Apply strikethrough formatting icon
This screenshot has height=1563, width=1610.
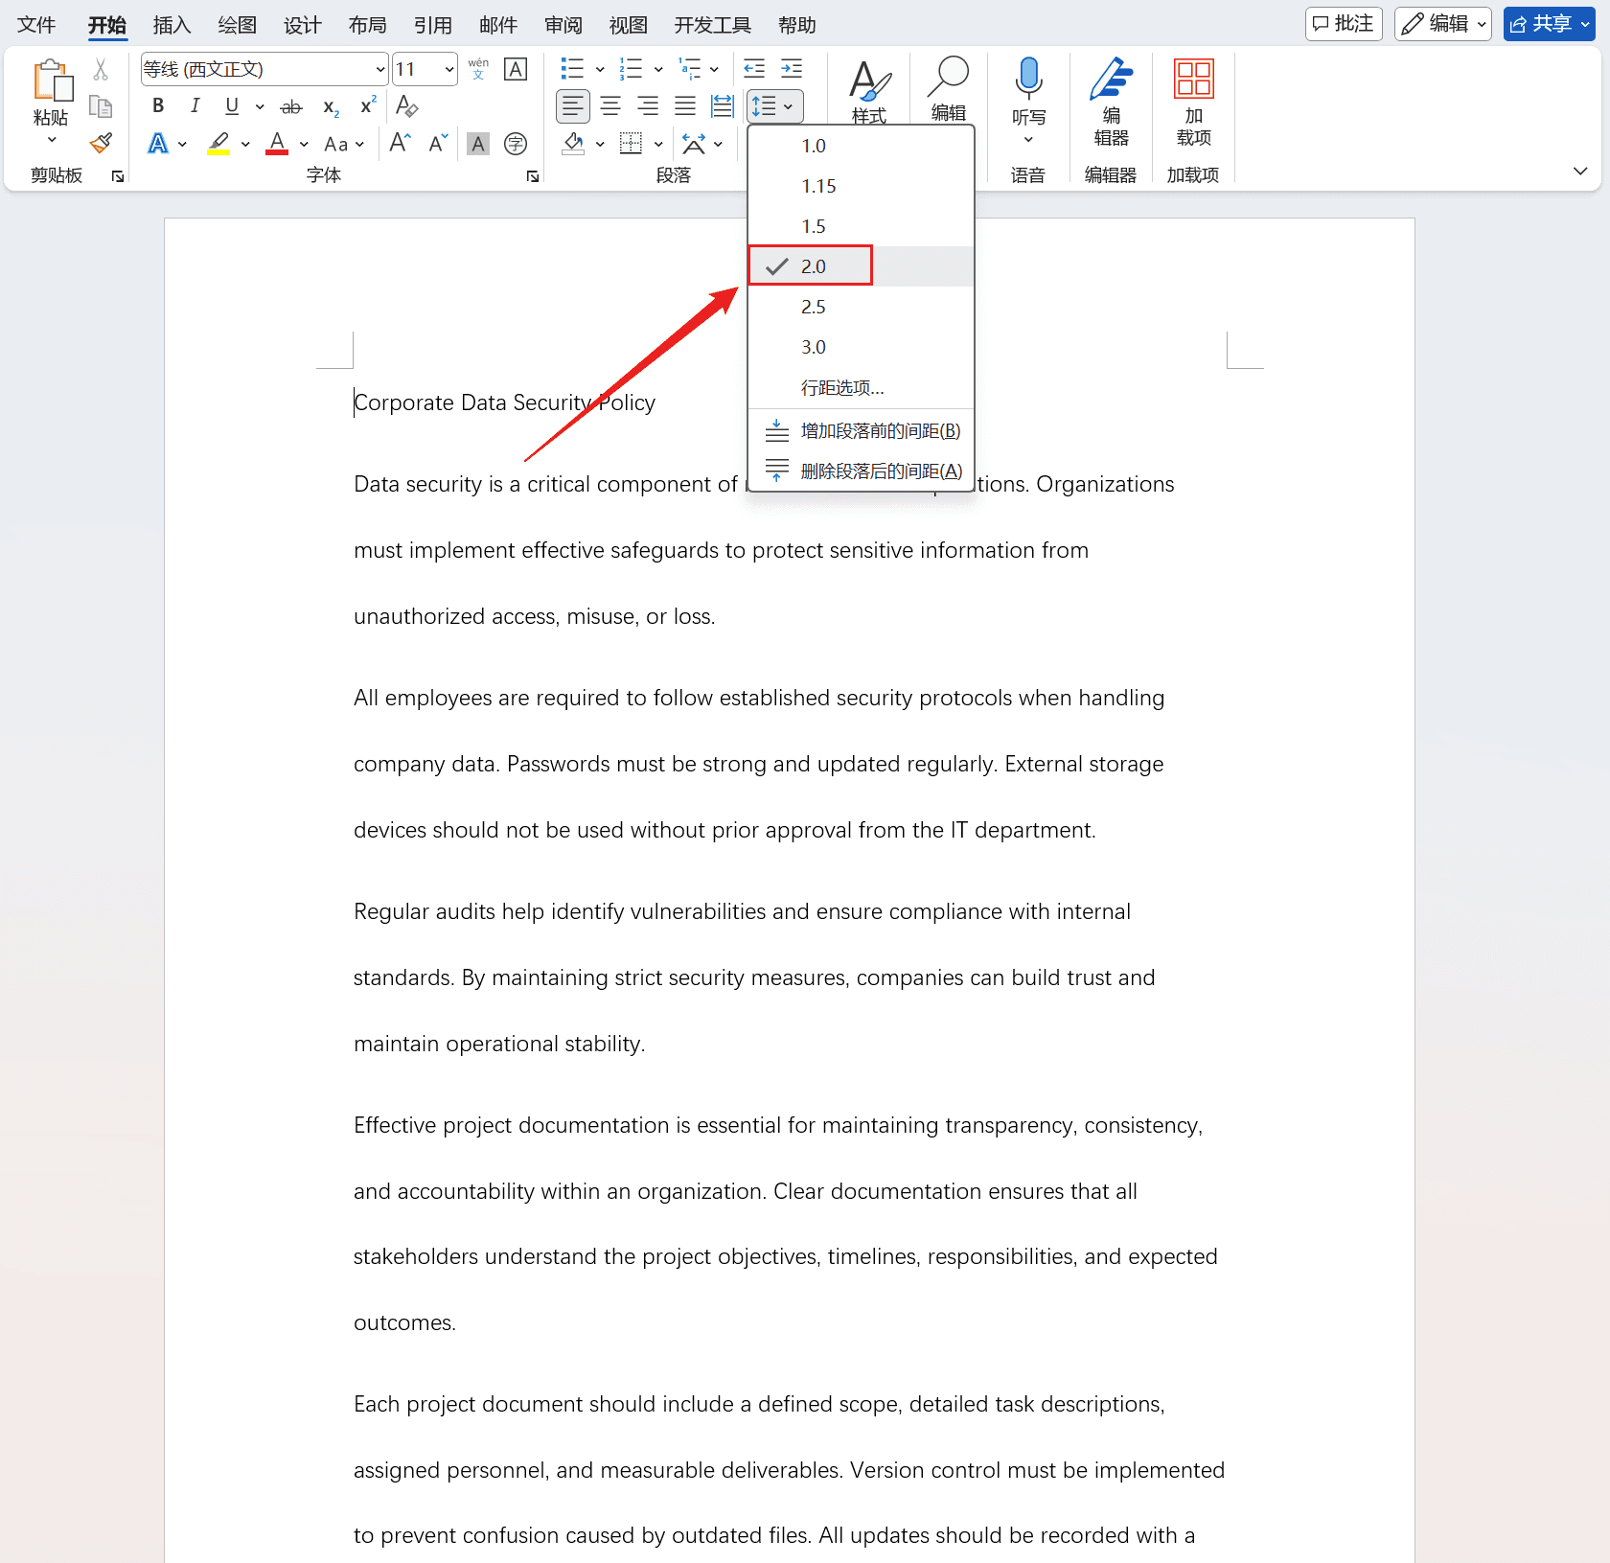[290, 107]
